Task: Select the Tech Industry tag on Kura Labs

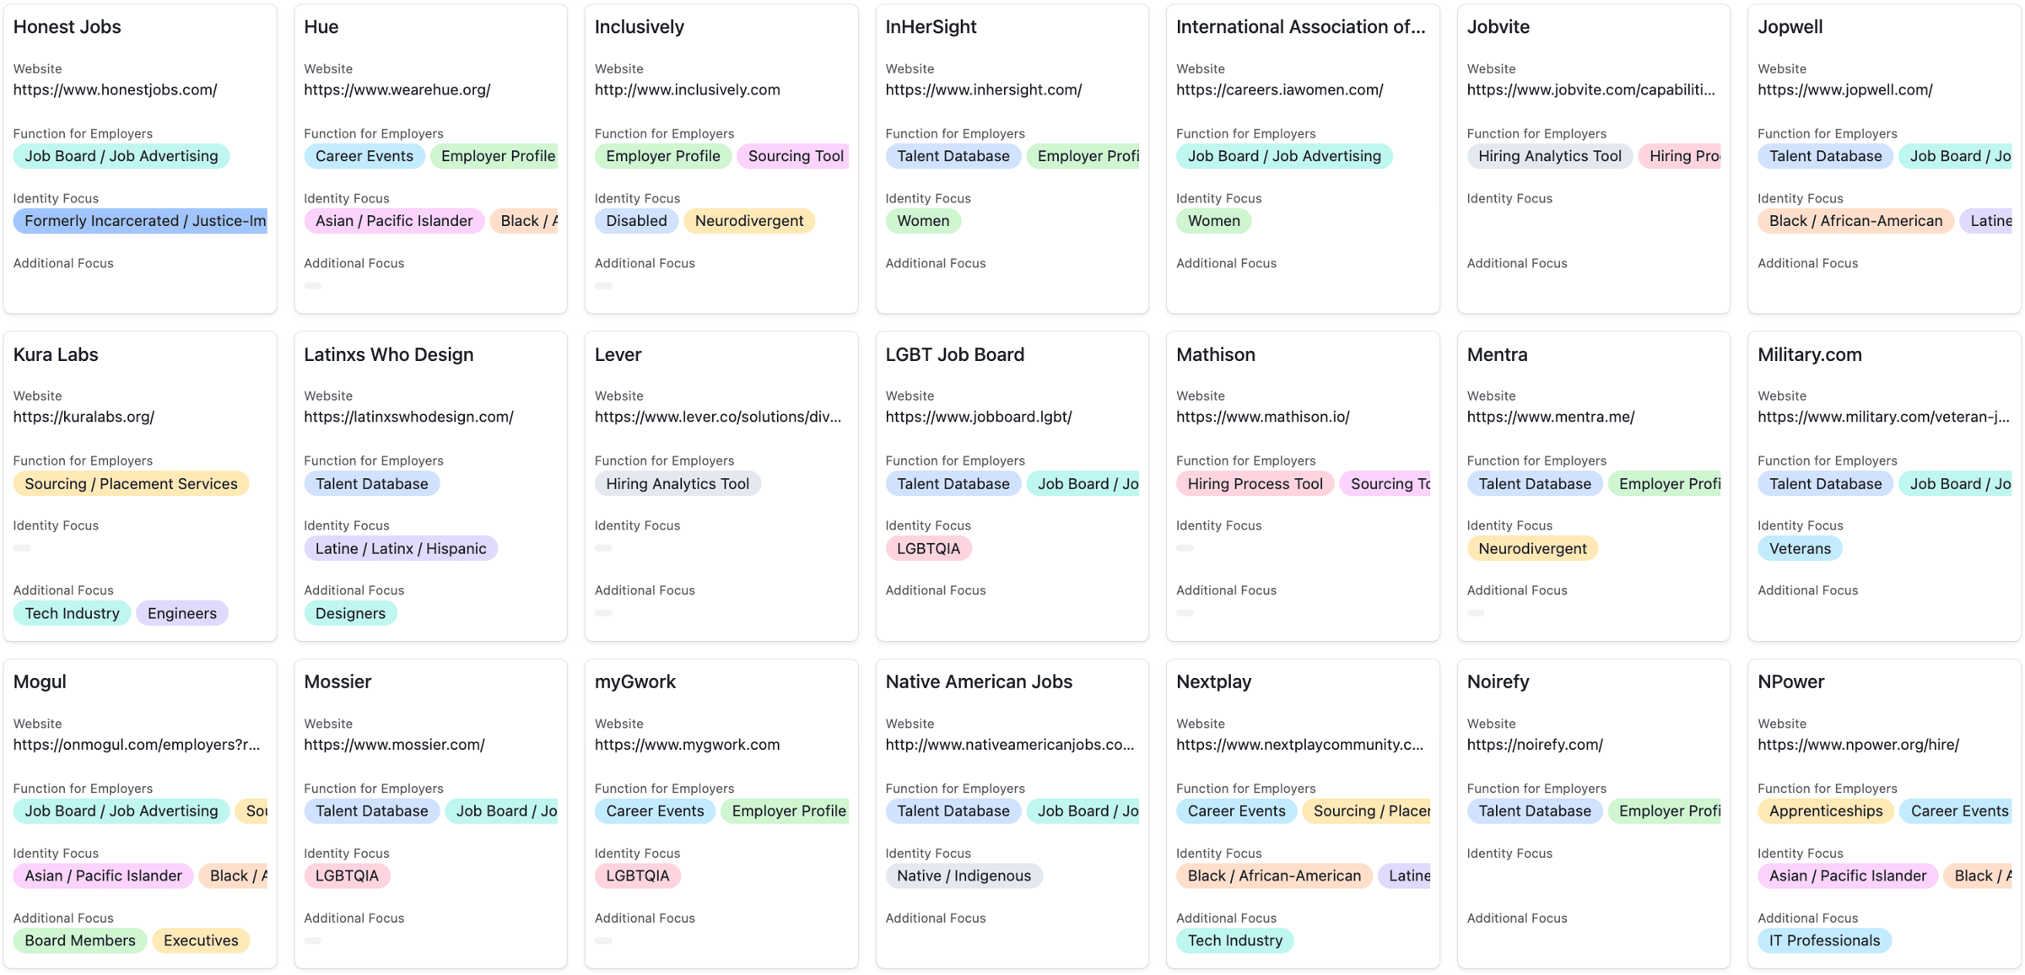Action: point(72,613)
